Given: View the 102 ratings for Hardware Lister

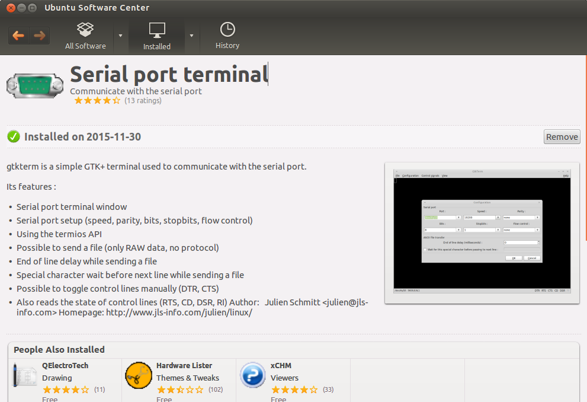Looking at the screenshot, I should [215, 390].
